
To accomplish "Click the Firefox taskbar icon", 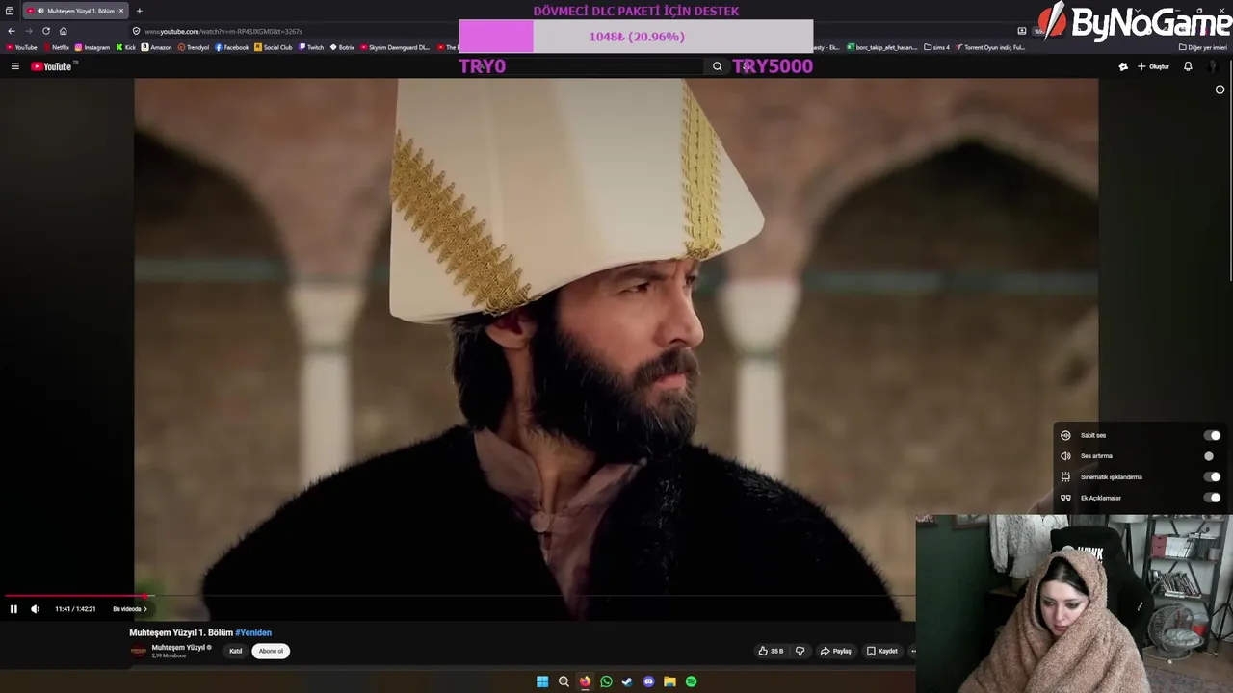I will coord(585,681).
